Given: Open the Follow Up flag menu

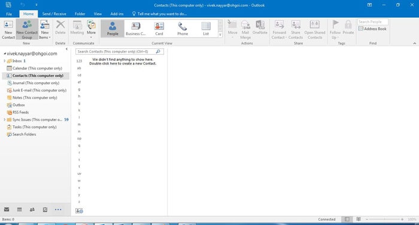Looking at the screenshot, I should (x=335, y=29).
